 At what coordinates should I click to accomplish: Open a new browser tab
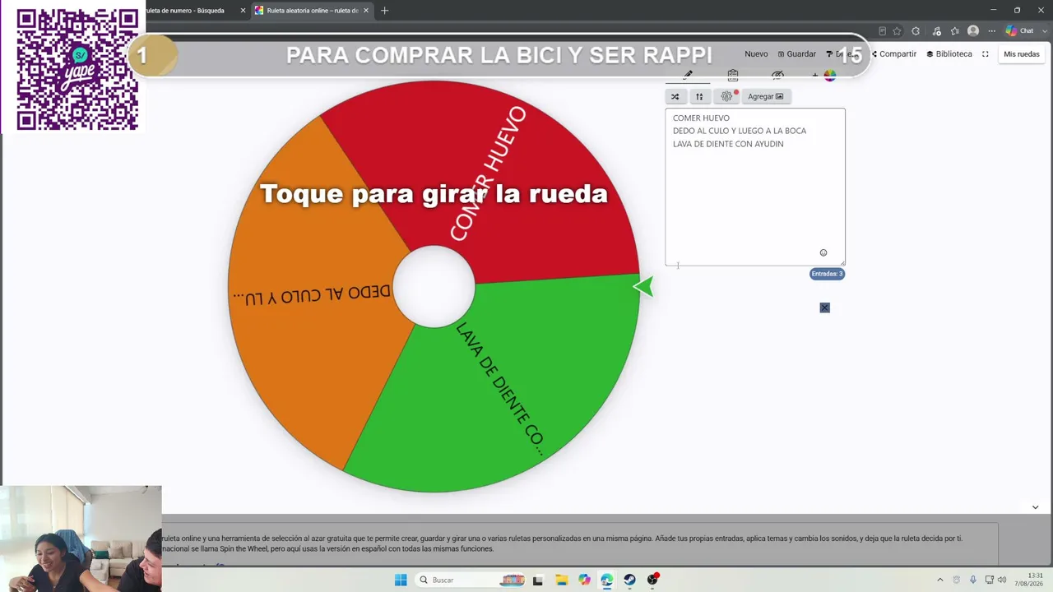pyautogui.click(x=384, y=11)
